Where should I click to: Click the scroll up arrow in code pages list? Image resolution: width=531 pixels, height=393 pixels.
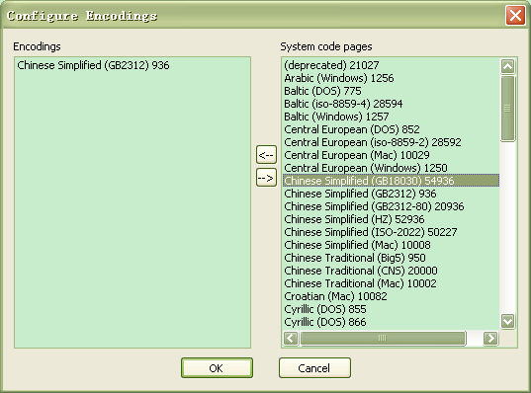click(507, 66)
